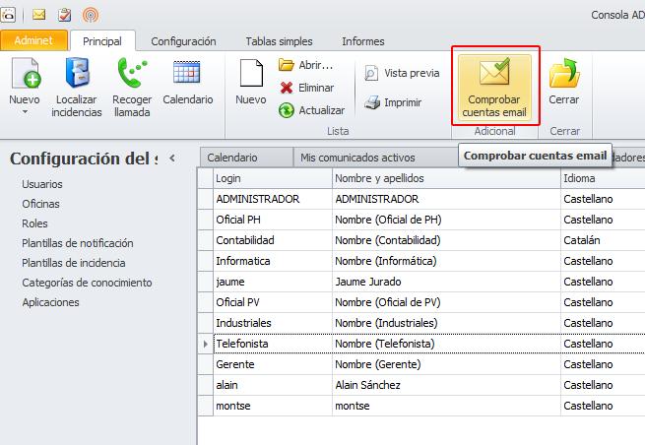Click the Alain Sánchez name cell
Viewport: 645px width, 445px height.
point(446,385)
